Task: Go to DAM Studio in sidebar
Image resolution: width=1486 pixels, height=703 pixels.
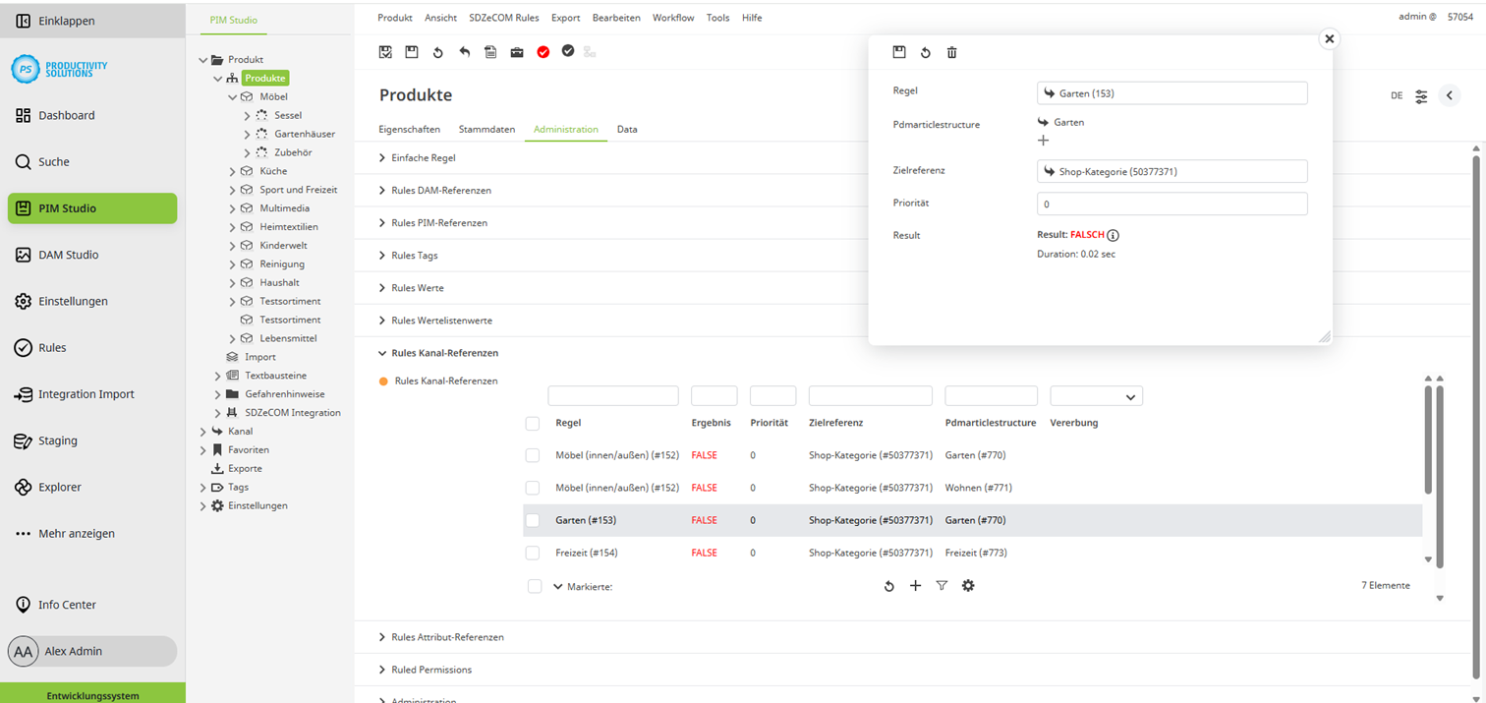Action: click(x=68, y=255)
